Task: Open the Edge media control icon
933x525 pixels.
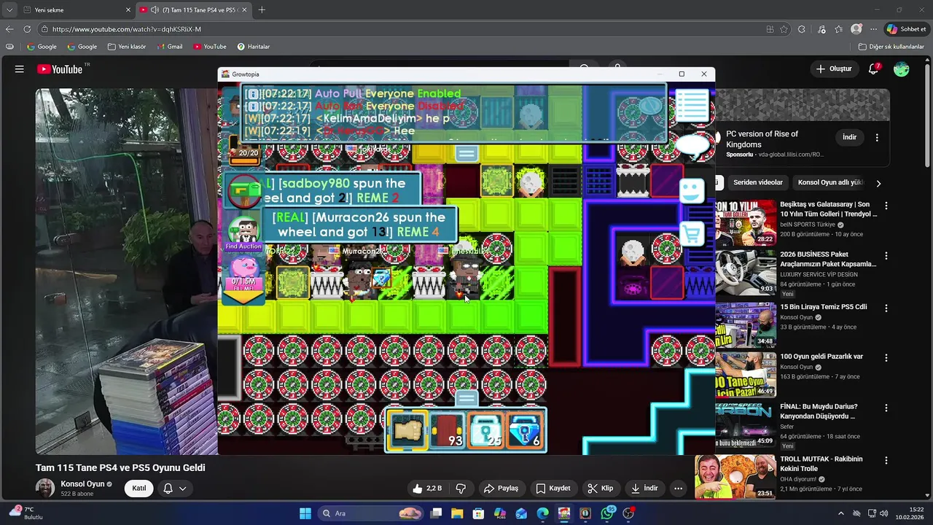Action: (821, 29)
